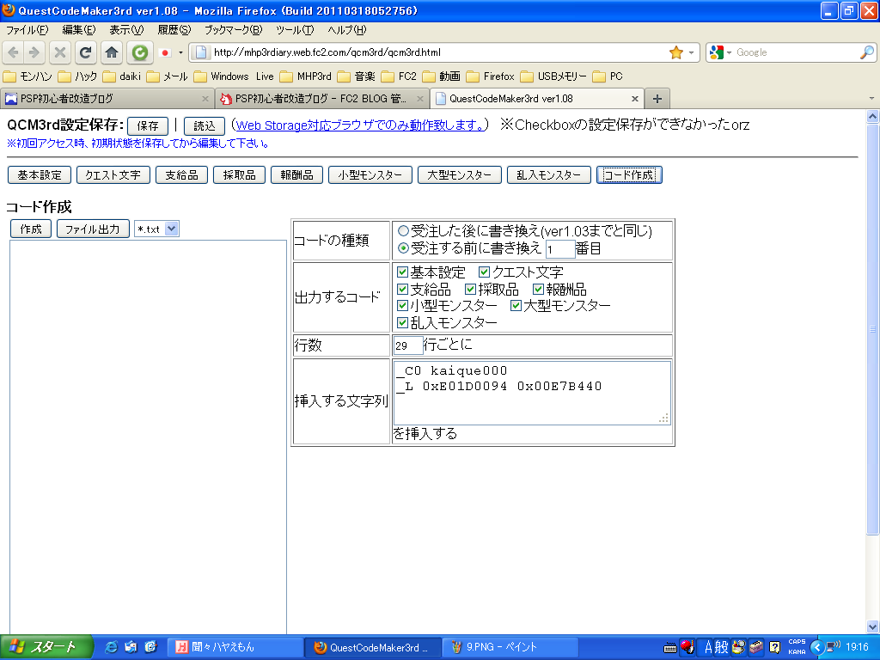
Task: Open the Web Storage対応ブラウザ link
Action: click(359, 125)
